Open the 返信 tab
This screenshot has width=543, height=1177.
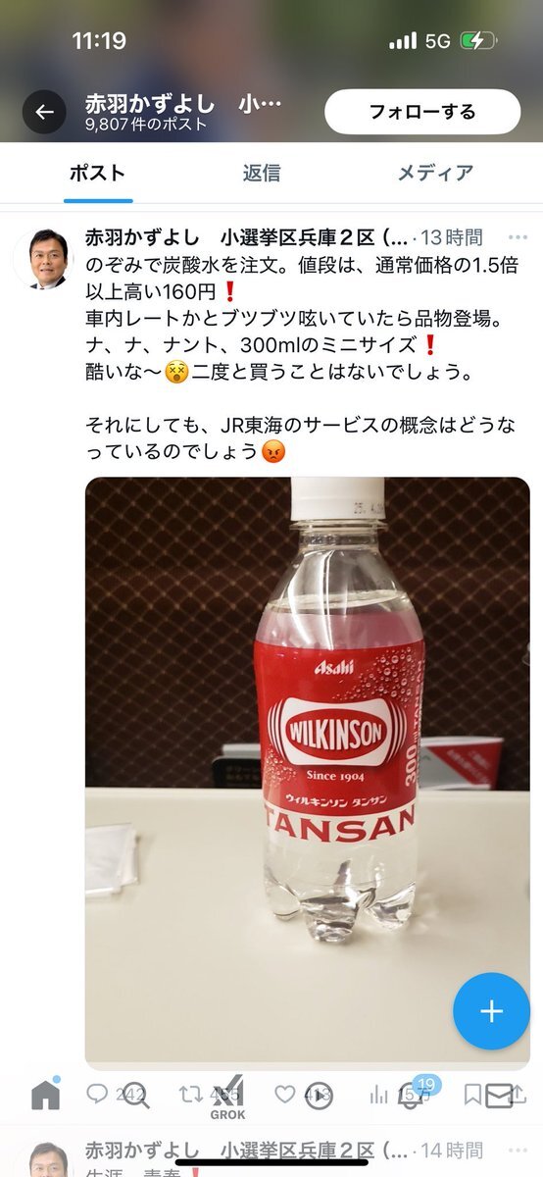tap(262, 174)
